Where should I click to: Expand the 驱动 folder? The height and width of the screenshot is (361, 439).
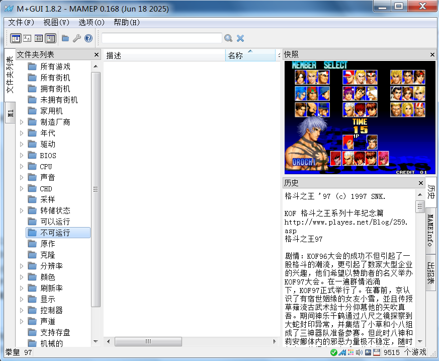tap(22, 145)
